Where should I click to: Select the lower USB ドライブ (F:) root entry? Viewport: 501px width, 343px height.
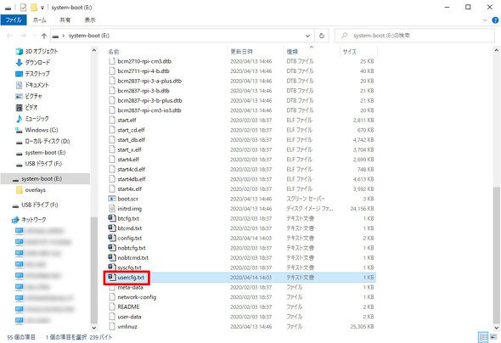[x=40, y=205]
